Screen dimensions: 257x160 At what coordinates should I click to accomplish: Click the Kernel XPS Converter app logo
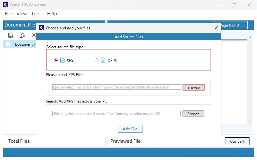5,5
